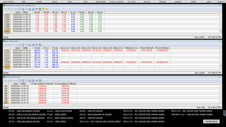Click the clock icon in the top table toolbar
Viewport: 226px width, 127px height.
click(26, 9)
